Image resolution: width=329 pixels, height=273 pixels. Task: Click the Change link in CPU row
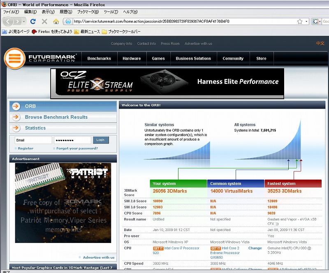(255, 248)
